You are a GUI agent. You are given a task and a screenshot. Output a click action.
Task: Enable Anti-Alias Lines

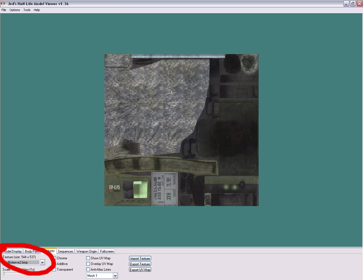tap(88, 270)
